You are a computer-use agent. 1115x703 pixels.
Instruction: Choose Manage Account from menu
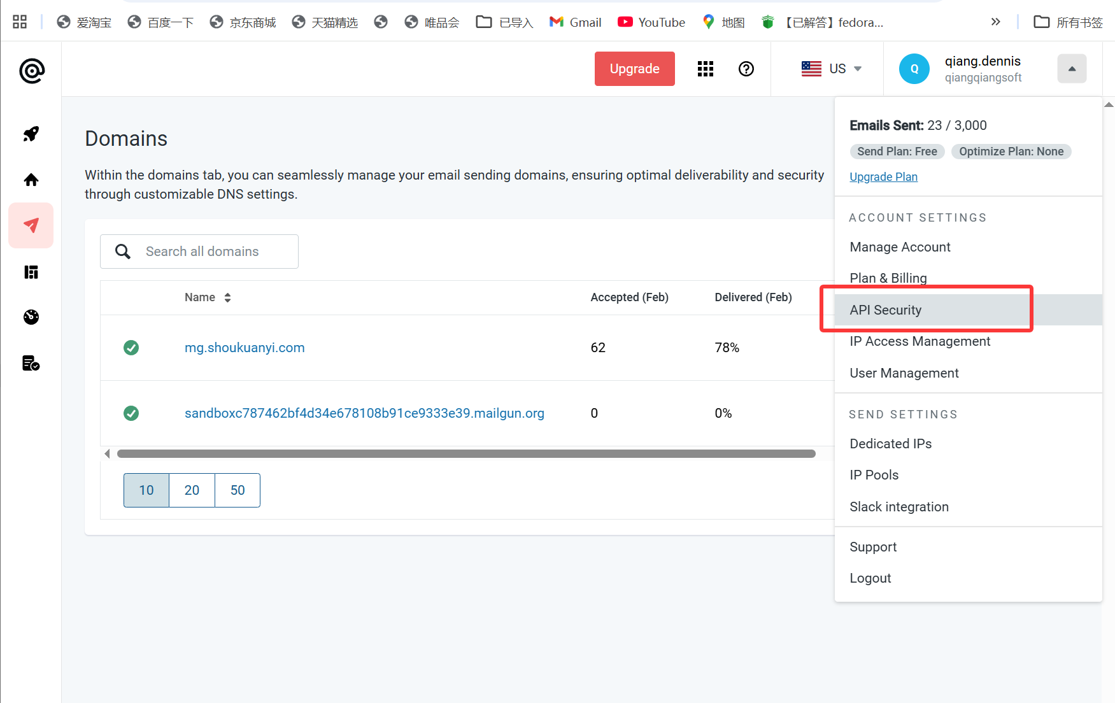(x=900, y=247)
